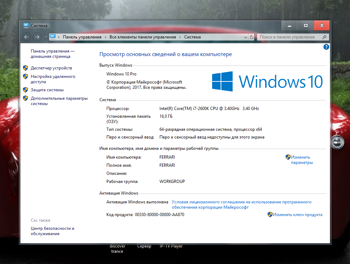Go forward with the Forward arrow button
Image resolution: width=350 pixels, height=264 pixels.
click(37, 37)
